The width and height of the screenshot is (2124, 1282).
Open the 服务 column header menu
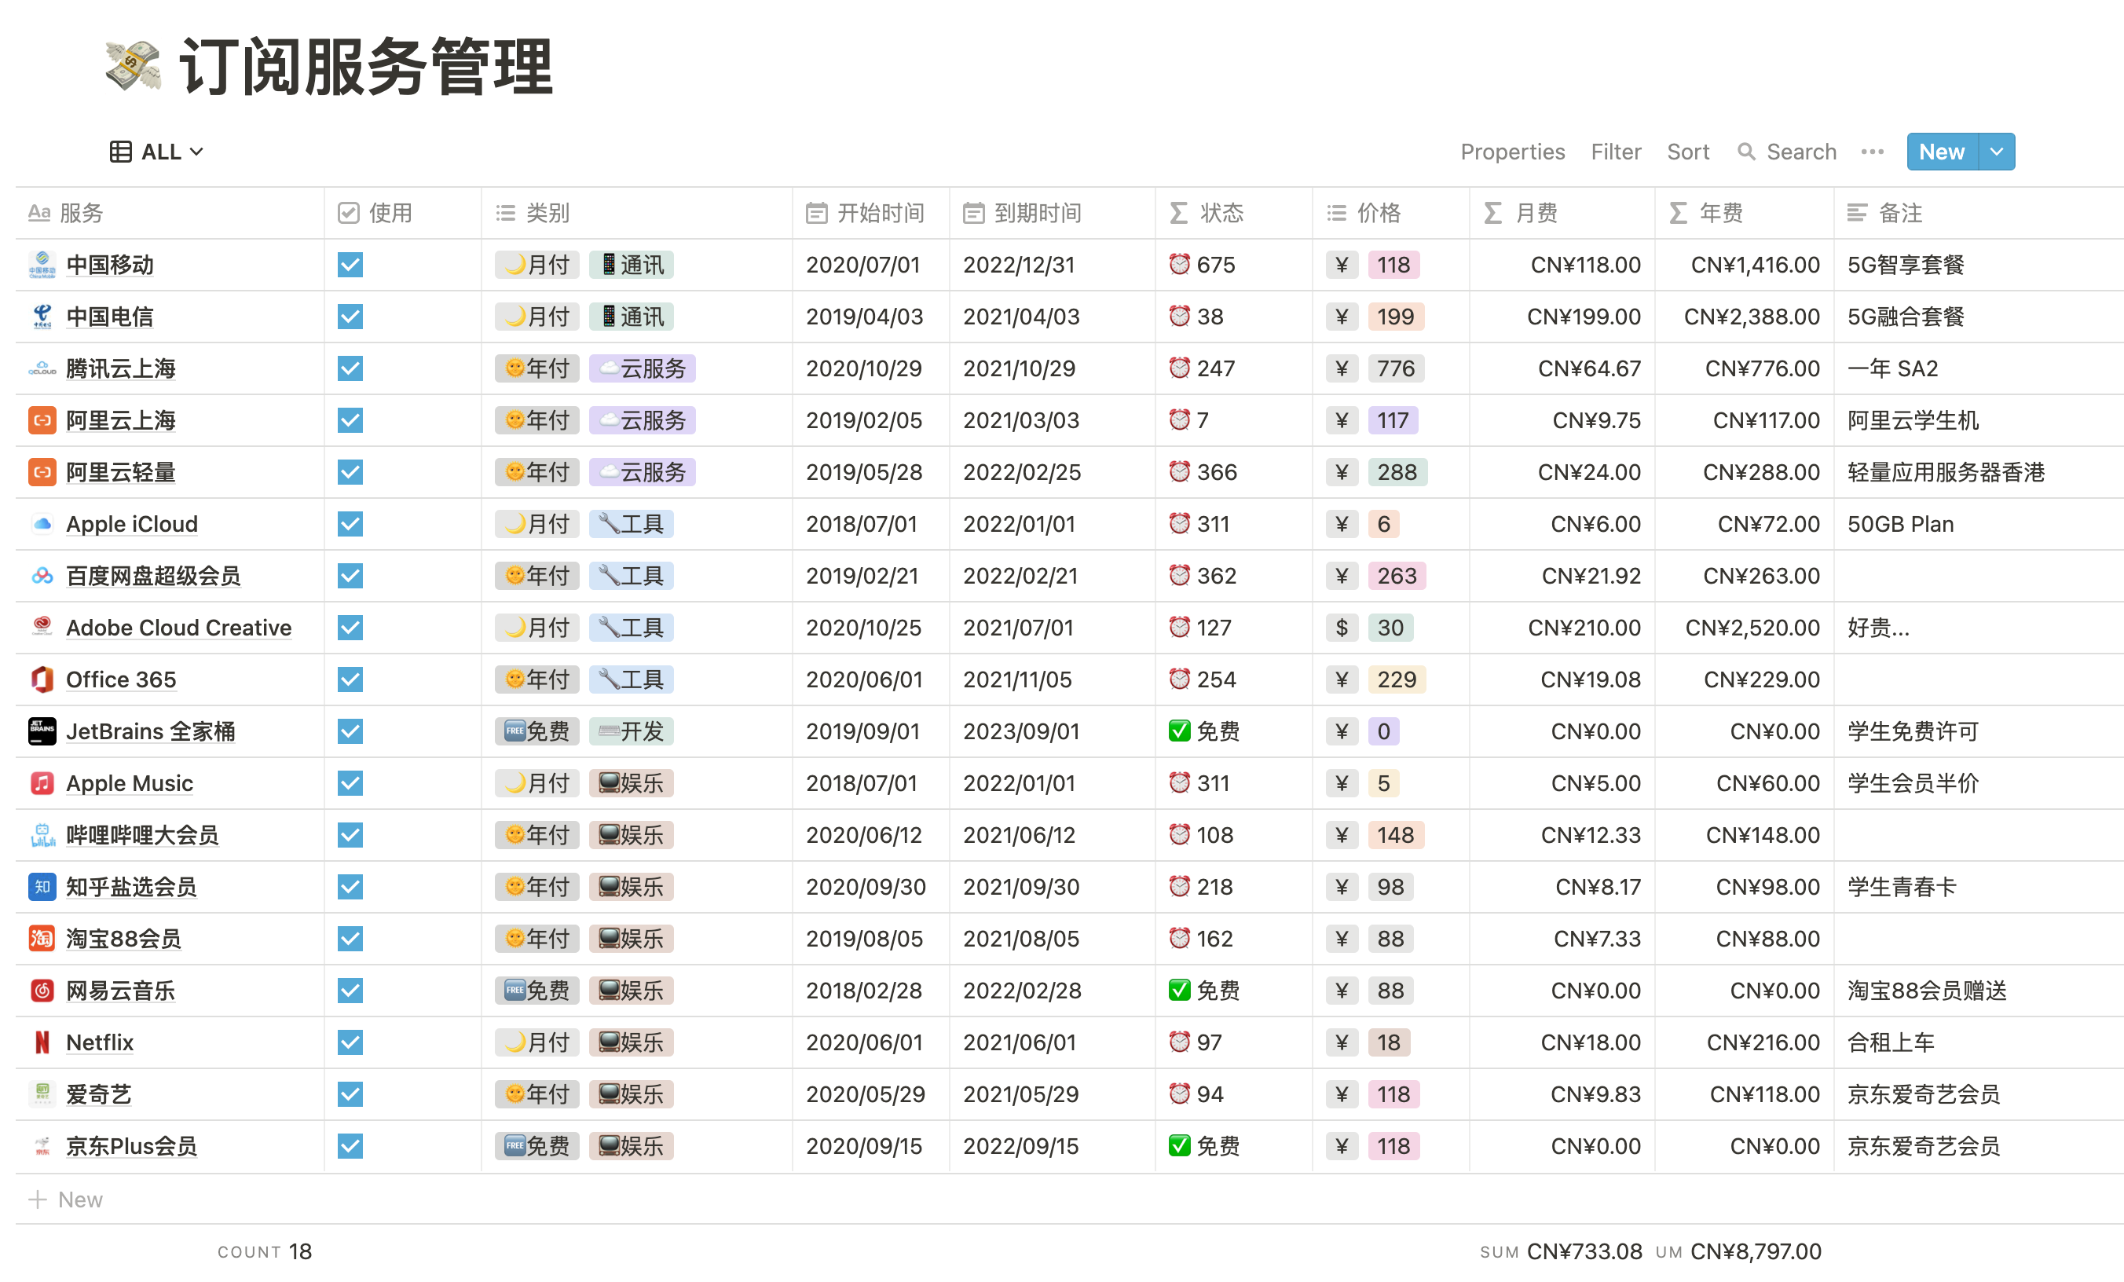[x=170, y=213]
